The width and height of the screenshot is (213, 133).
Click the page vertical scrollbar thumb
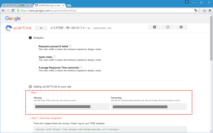tap(211, 38)
